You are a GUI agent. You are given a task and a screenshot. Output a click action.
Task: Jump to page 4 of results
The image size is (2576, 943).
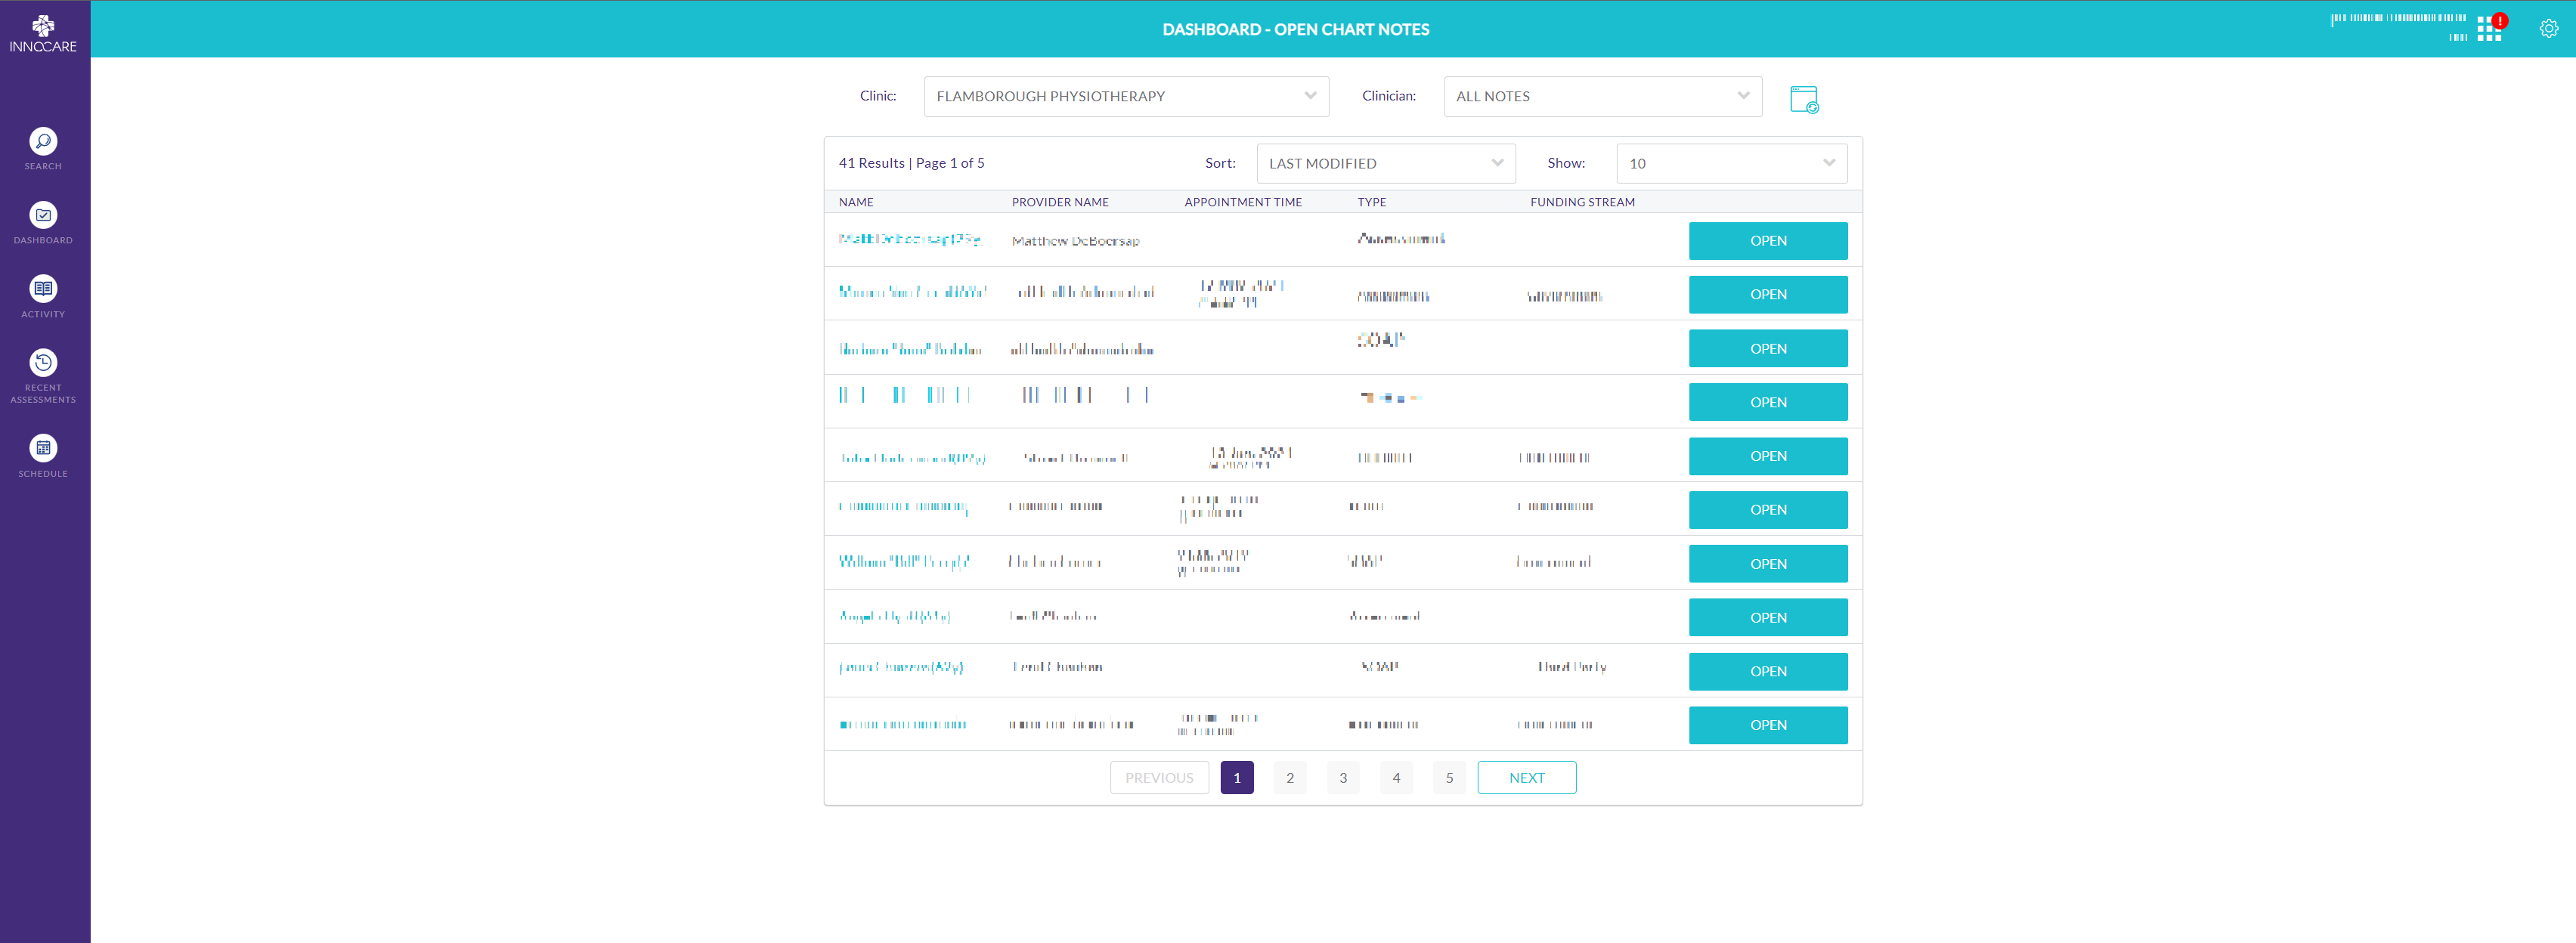click(x=1396, y=778)
